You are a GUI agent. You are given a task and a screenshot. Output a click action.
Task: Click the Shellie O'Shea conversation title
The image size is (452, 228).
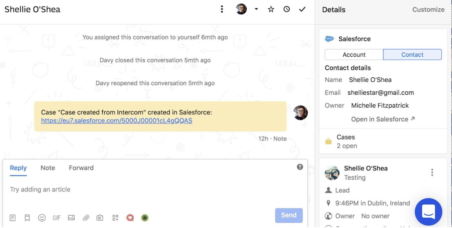point(32,9)
